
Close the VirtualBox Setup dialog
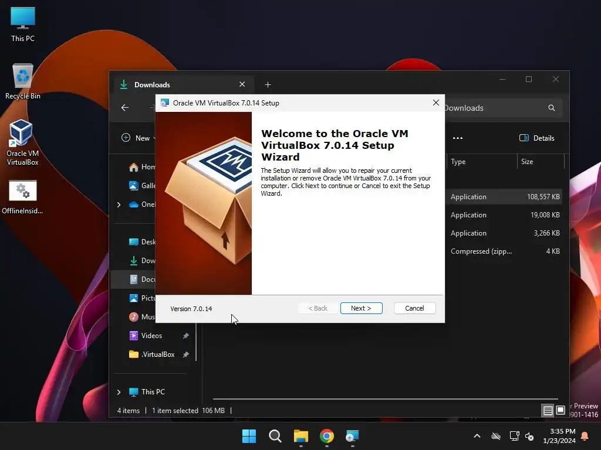tap(436, 103)
